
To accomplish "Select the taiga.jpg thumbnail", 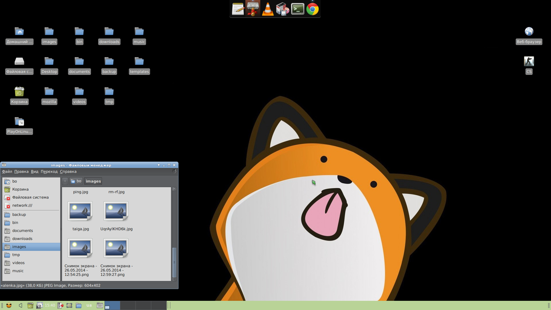I will point(80,211).
